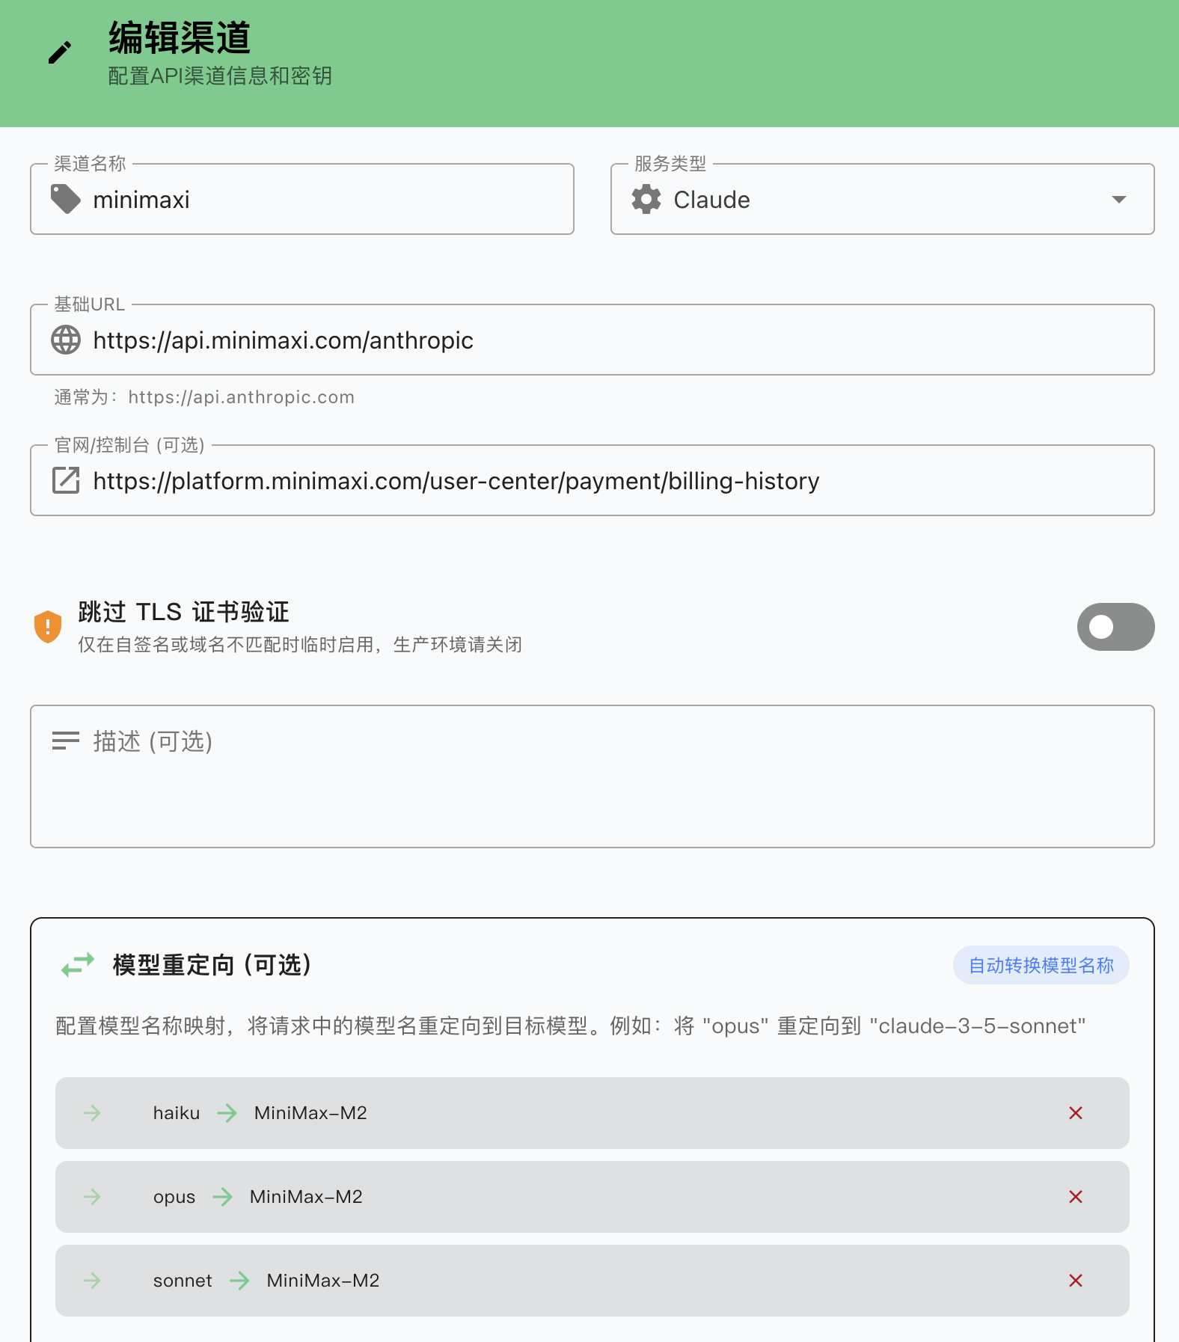The height and width of the screenshot is (1342, 1179).
Task: Delete the opus redirect entry
Action: pos(1076,1197)
